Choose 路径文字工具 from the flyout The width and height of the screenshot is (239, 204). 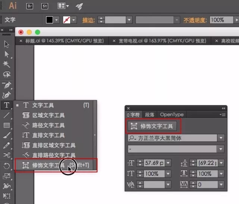[54, 125]
